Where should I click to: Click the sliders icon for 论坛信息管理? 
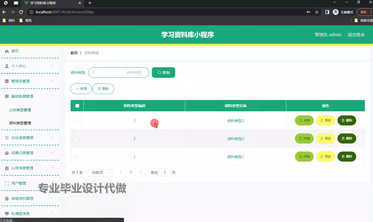point(7,138)
